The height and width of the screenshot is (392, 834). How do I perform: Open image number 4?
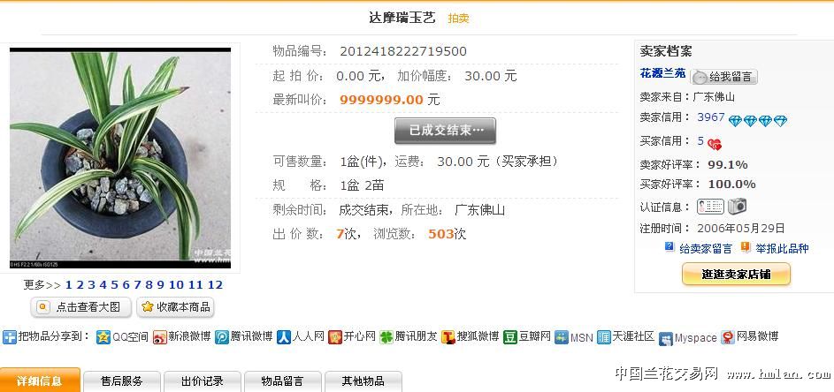point(103,284)
